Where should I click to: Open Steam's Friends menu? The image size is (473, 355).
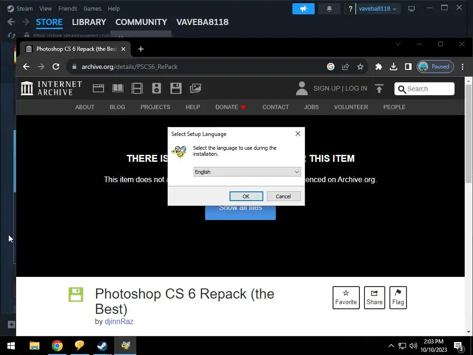pyautogui.click(x=67, y=8)
